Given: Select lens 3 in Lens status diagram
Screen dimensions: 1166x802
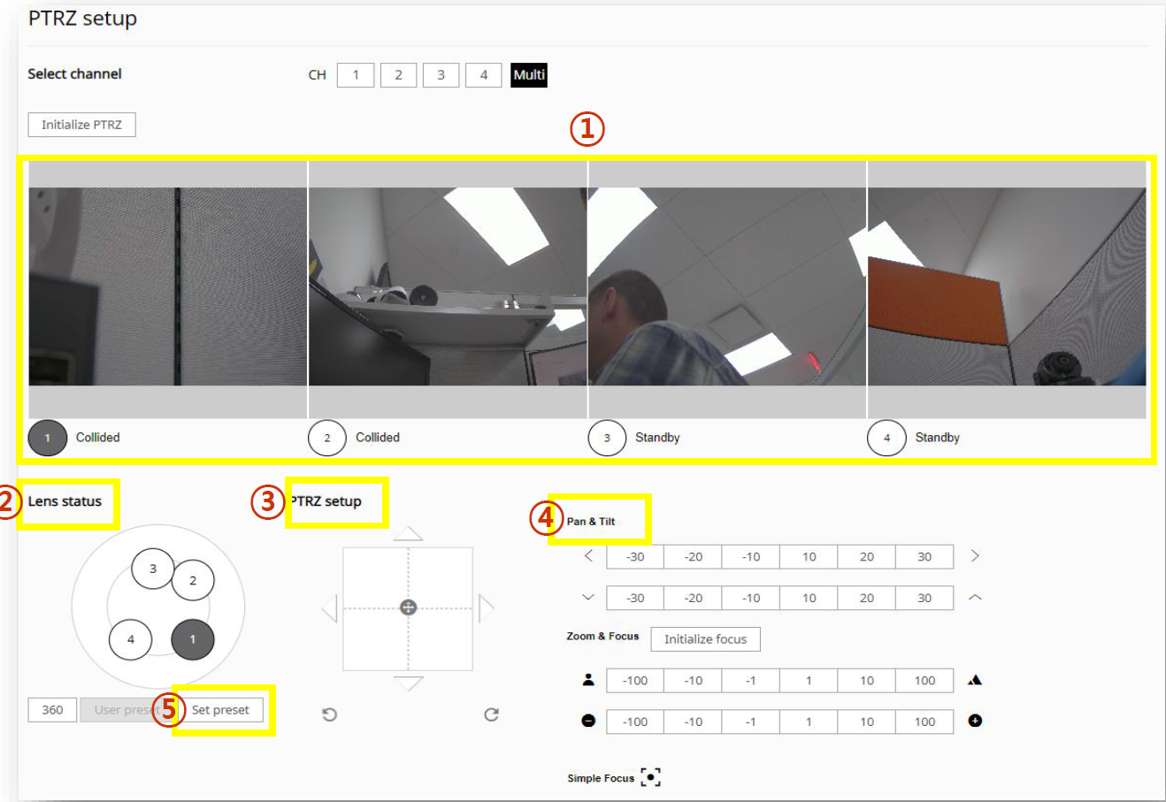Looking at the screenshot, I should tap(153, 569).
